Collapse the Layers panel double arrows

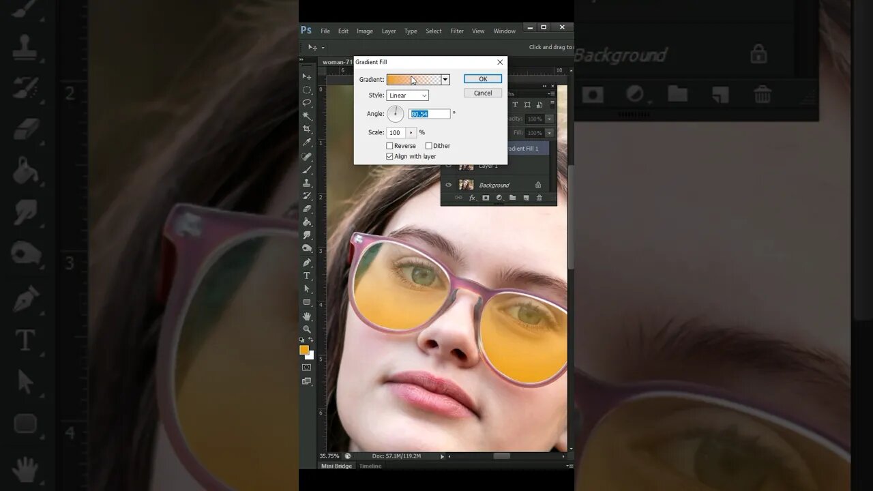tap(545, 86)
